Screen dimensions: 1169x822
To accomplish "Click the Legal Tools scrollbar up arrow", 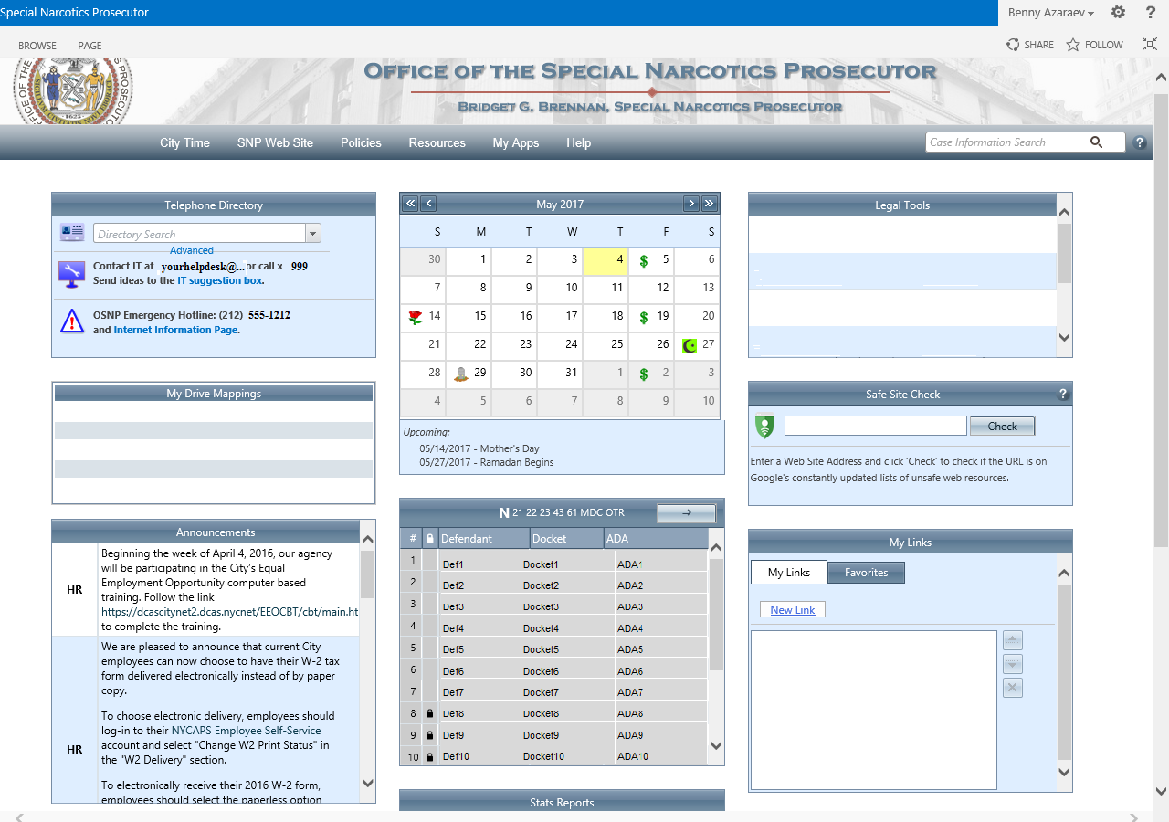I will pyautogui.click(x=1064, y=213).
